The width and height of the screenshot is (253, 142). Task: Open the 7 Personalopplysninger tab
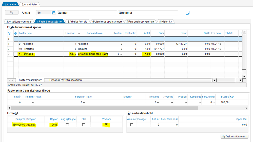pyautogui.click(x=140, y=22)
